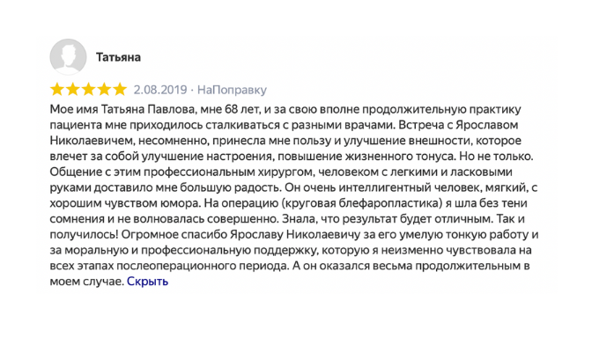Click the phrase Мое имя Татьяна Павлова
599x359 pixels.
pos(123,109)
